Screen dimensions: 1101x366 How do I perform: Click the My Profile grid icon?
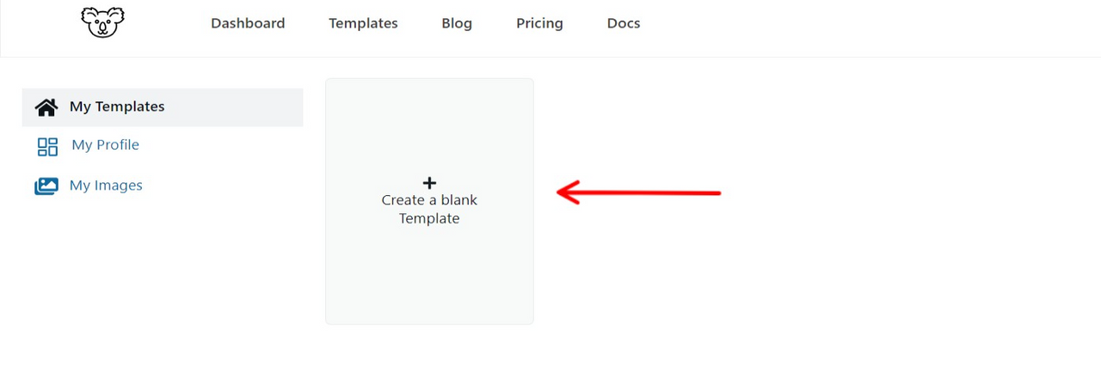(x=47, y=146)
